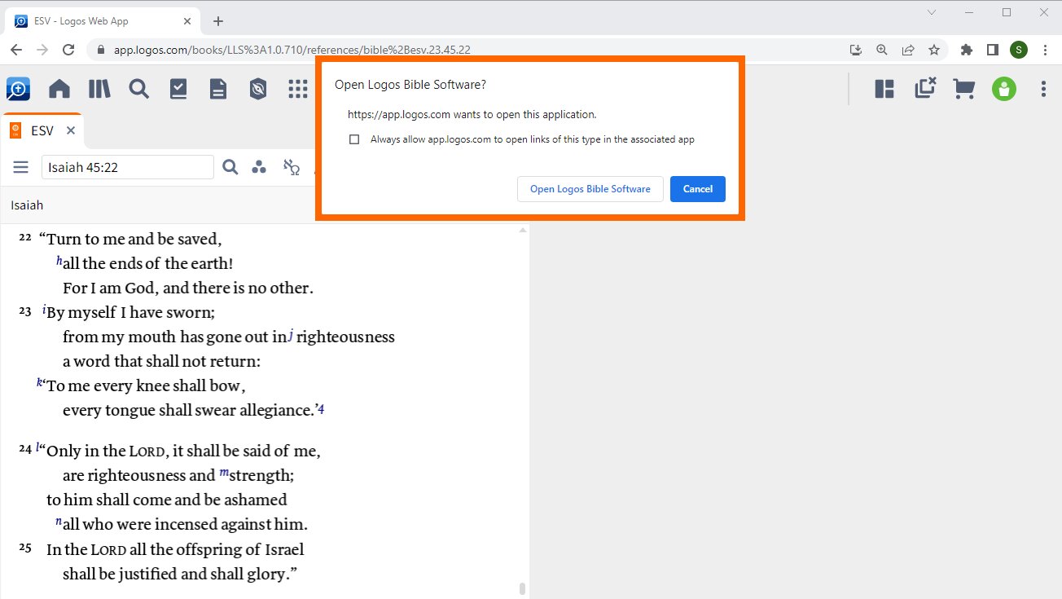Viewport: 1062px width, 599px height.
Task: Open footnote 4 after allegiance
Action: coord(321,409)
